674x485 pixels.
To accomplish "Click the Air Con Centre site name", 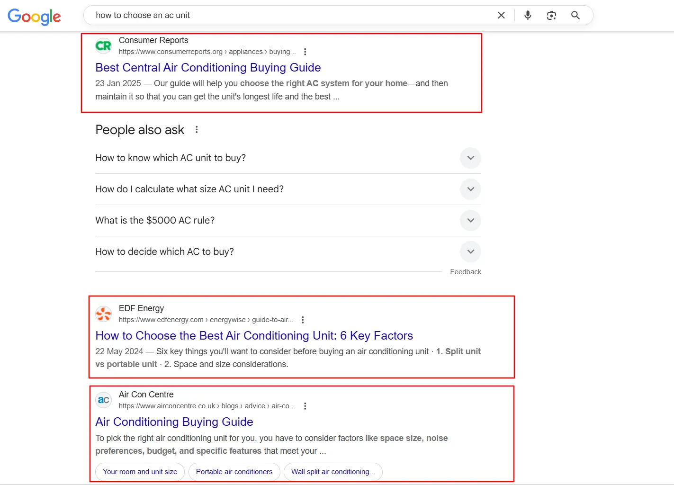I will tap(146, 395).
